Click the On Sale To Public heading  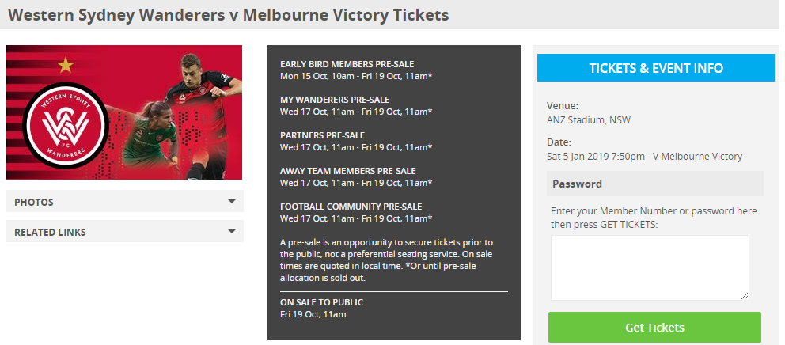[321, 302]
